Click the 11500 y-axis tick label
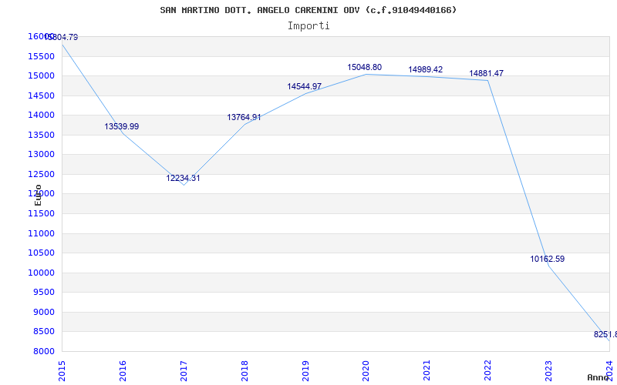 click(41, 213)
